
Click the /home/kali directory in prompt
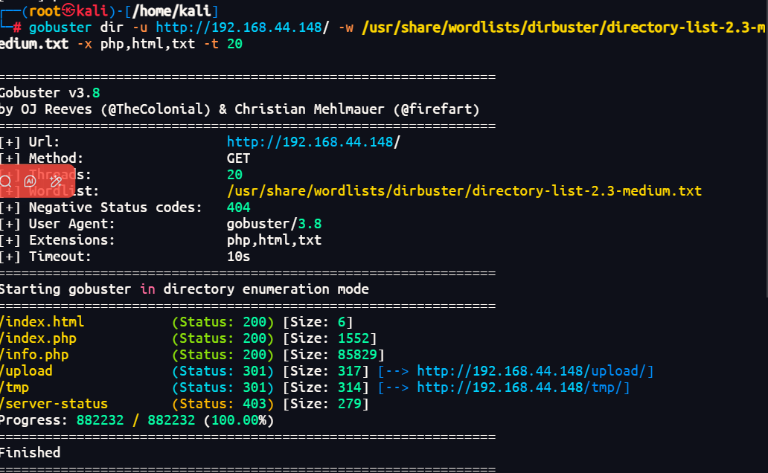click(x=175, y=11)
